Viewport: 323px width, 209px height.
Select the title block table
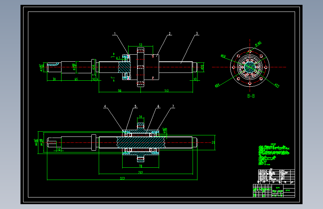(274, 183)
